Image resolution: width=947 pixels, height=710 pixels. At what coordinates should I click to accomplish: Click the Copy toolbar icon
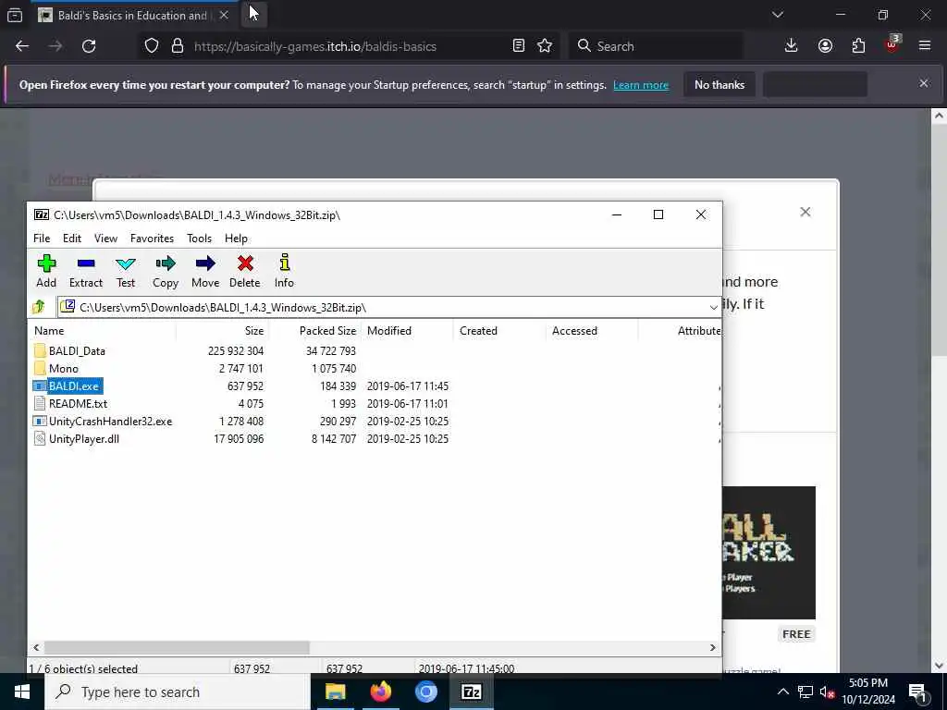point(166,271)
